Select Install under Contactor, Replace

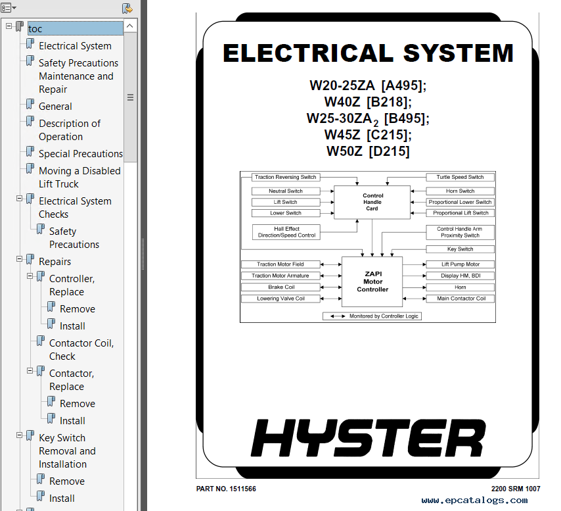pyautogui.click(x=72, y=421)
